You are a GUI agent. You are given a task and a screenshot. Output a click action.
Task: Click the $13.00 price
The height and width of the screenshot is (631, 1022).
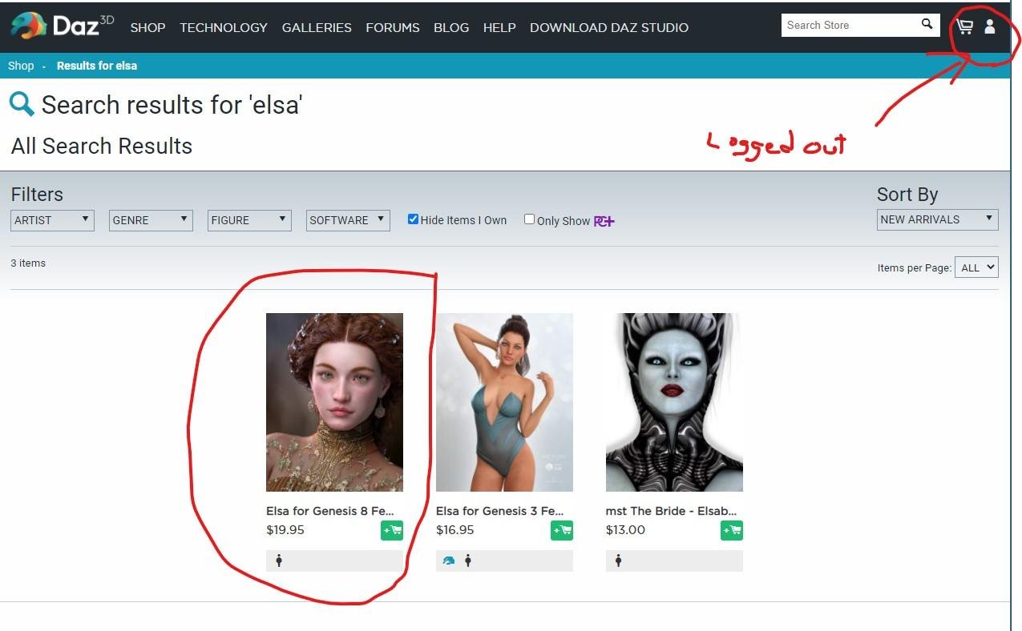[625, 530]
